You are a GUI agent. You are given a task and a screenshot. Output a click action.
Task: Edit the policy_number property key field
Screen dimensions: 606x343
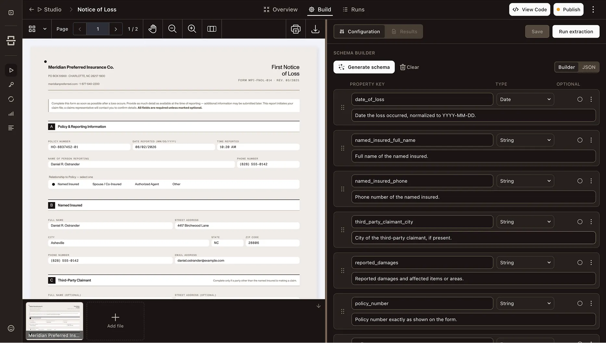click(x=422, y=304)
